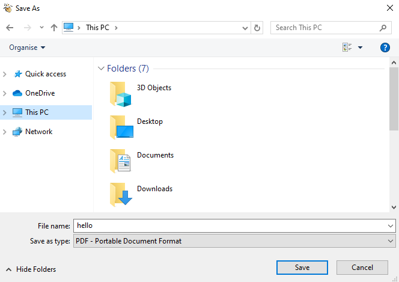Click the 'Folders (7)' group header

(128, 69)
